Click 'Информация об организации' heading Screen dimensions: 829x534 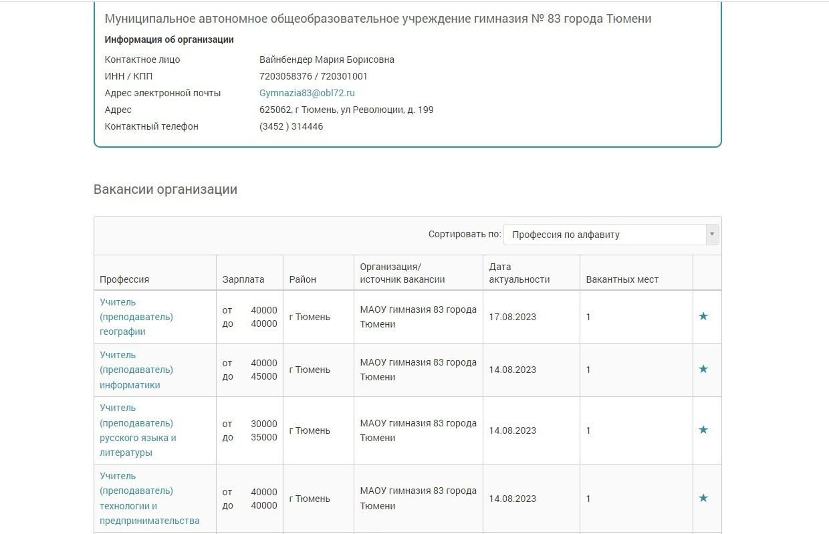tap(169, 39)
